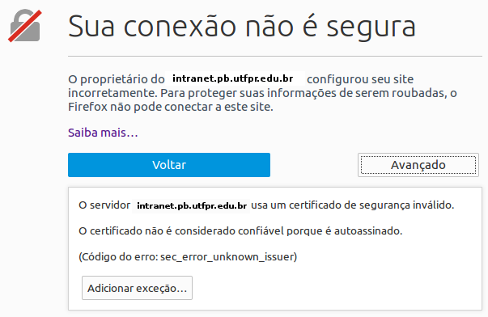
Task: Click the word "autoassinado" in the panel
Action: (367, 231)
